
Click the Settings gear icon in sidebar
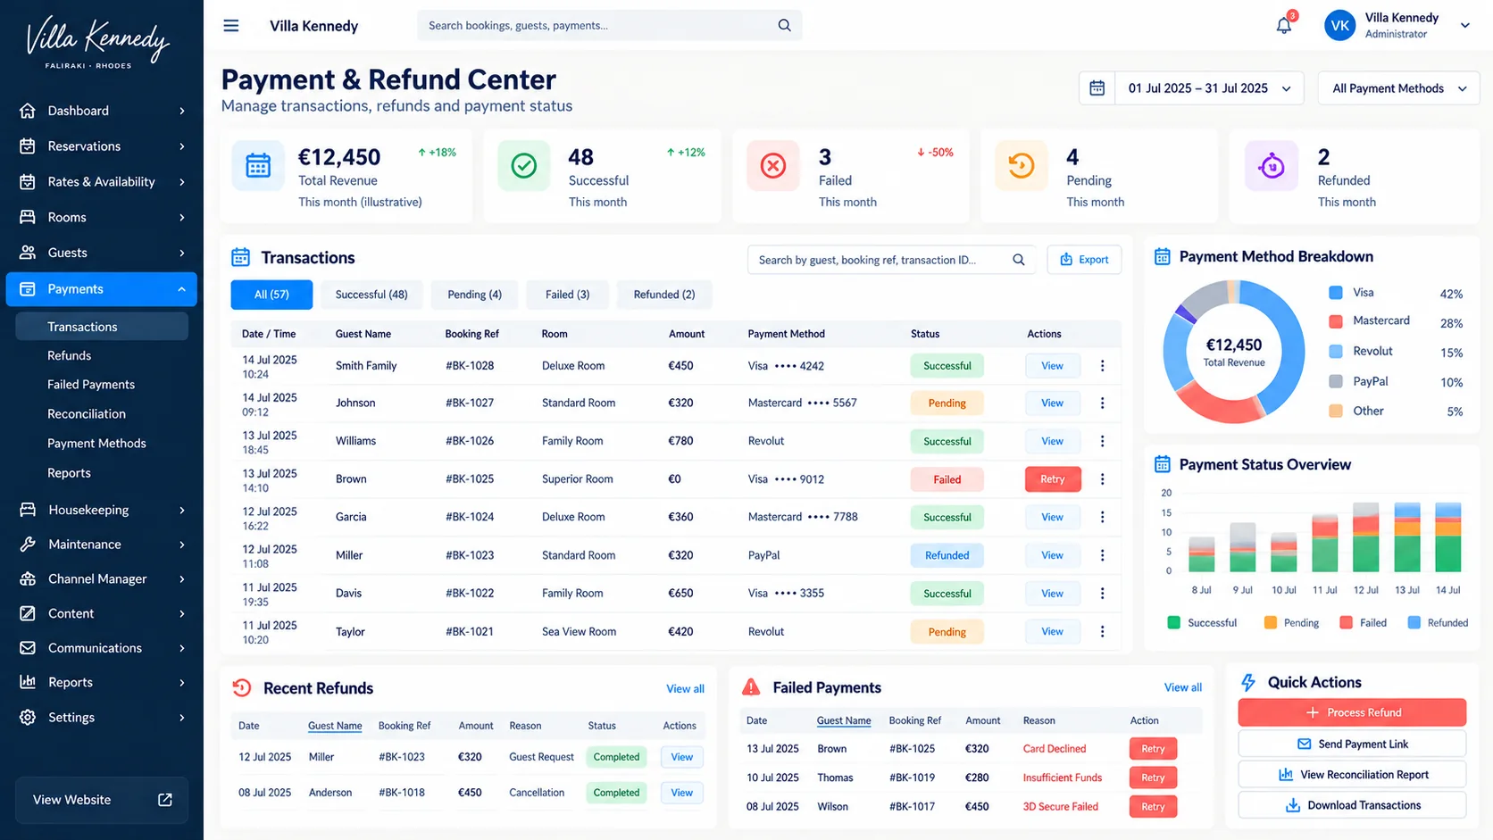pos(28,717)
